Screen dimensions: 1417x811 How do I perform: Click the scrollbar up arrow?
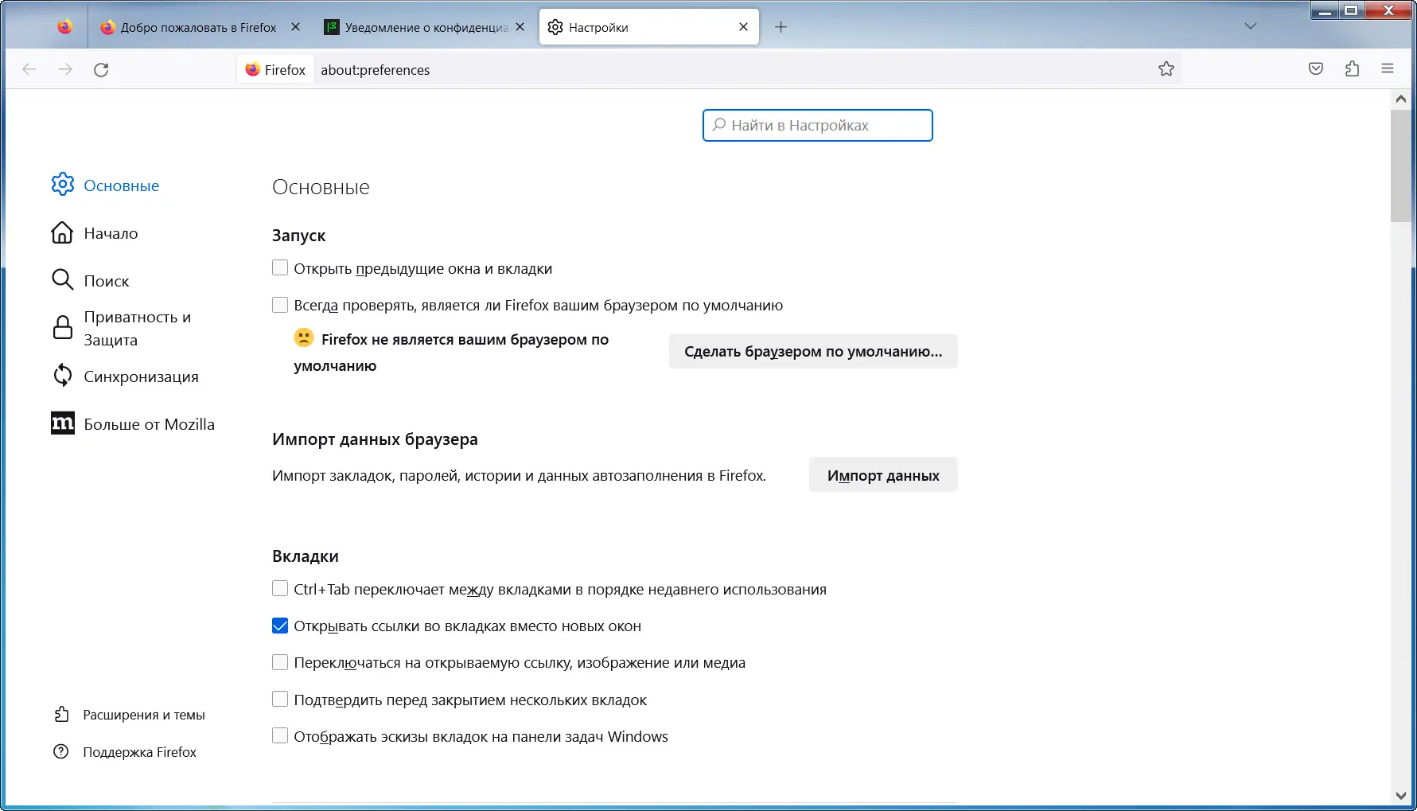[1401, 99]
